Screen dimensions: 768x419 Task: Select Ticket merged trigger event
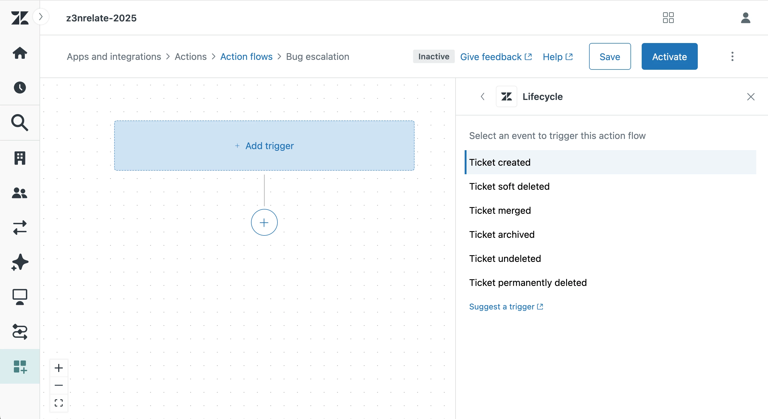pyautogui.click(x=500, y=210)
